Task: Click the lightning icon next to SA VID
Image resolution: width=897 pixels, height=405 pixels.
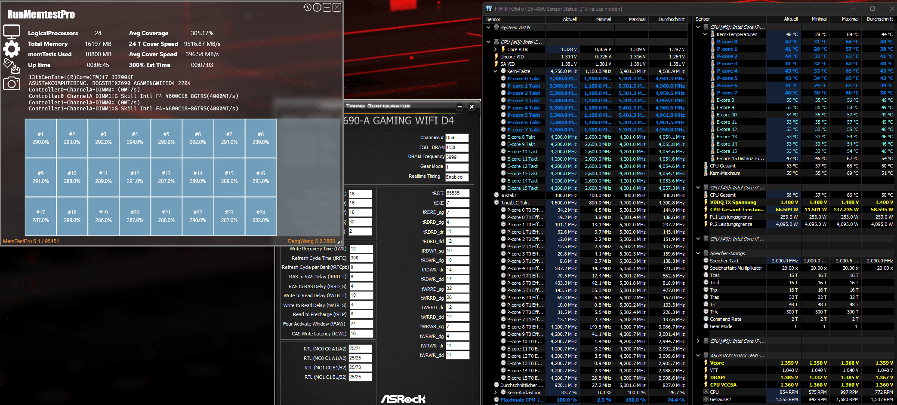Action: tap(496, 64)
